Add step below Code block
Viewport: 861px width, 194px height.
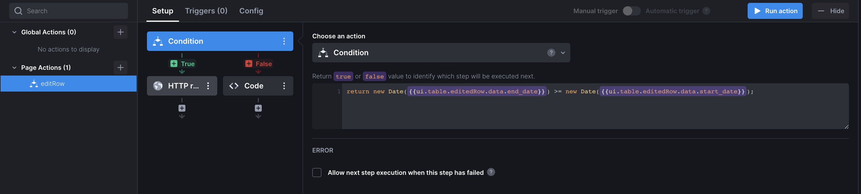tap(258, 108)
